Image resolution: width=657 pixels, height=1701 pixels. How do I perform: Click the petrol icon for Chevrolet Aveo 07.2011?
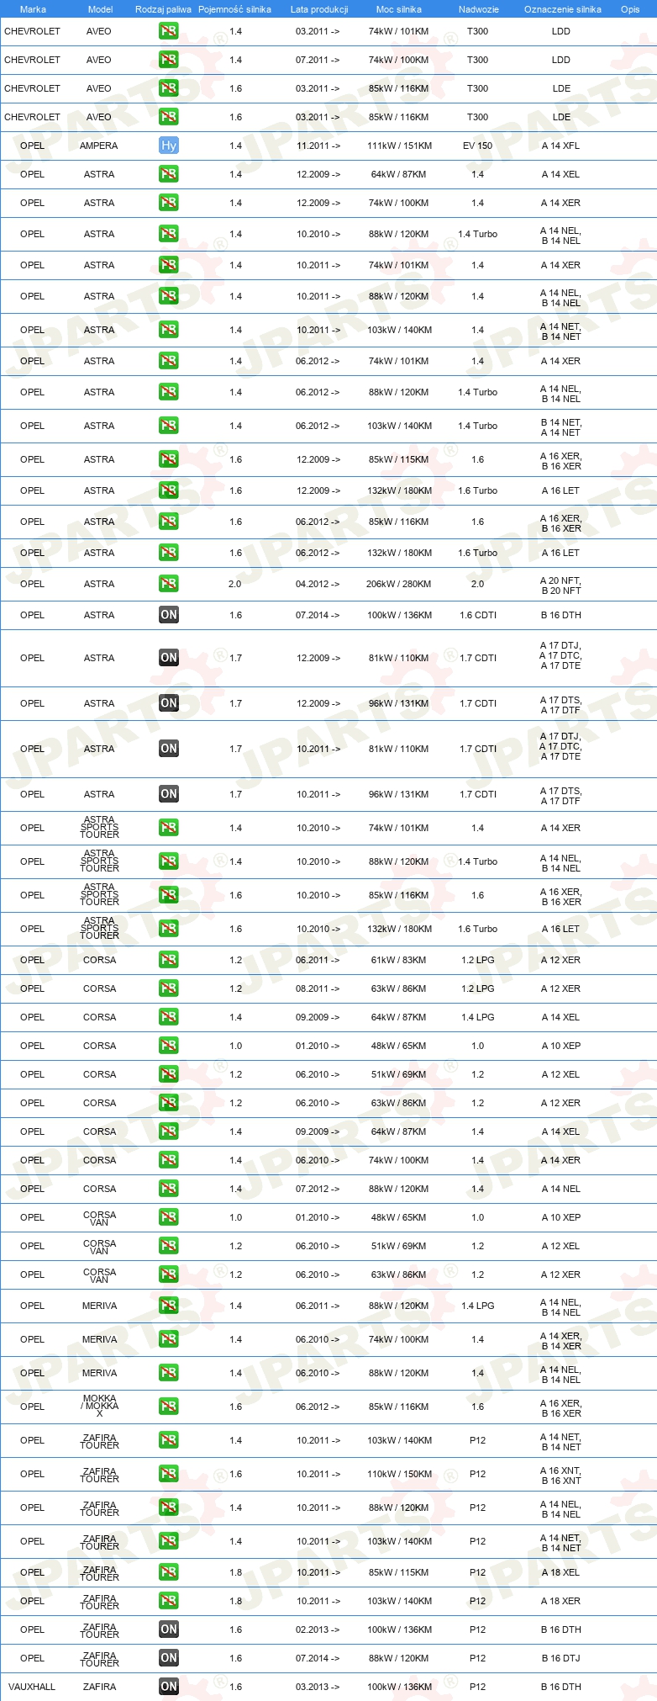click(x=168, y=60)
